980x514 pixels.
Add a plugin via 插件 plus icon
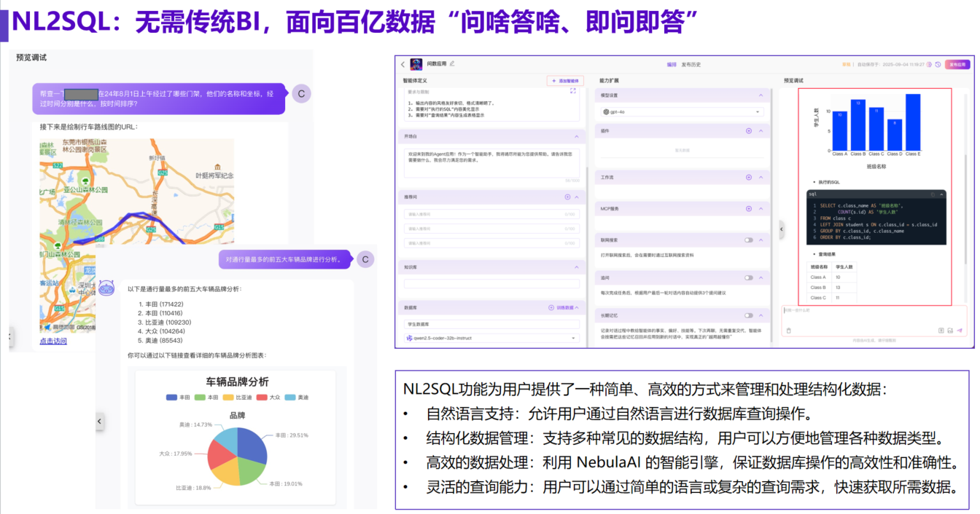click(x=749, y=131)
